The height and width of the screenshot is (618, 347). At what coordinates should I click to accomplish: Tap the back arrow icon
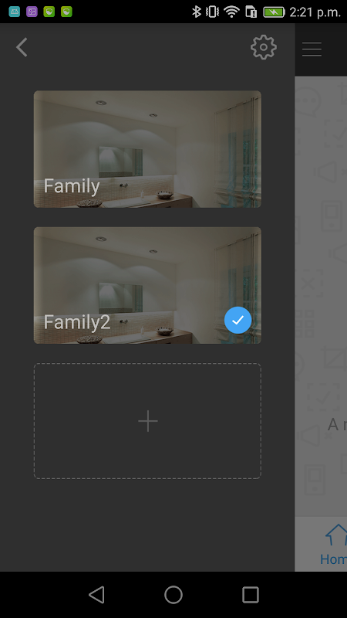[x=22, y=47]
